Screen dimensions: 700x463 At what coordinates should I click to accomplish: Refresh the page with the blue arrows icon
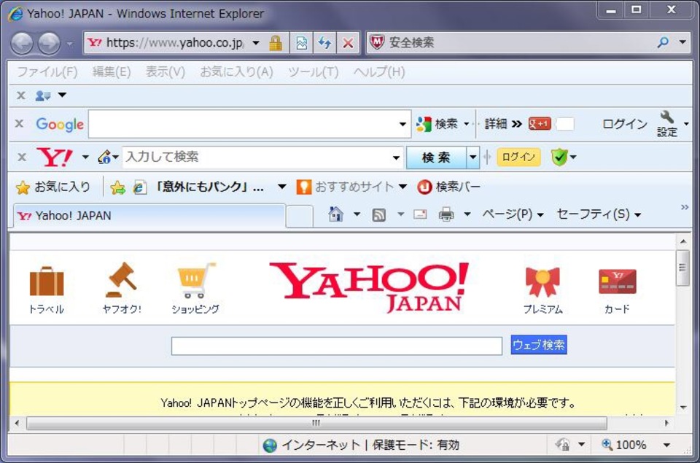(x=324, y=43)
